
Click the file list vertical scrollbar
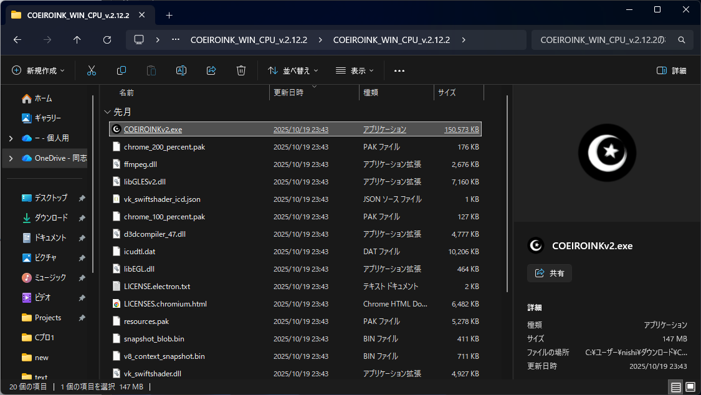507,194
